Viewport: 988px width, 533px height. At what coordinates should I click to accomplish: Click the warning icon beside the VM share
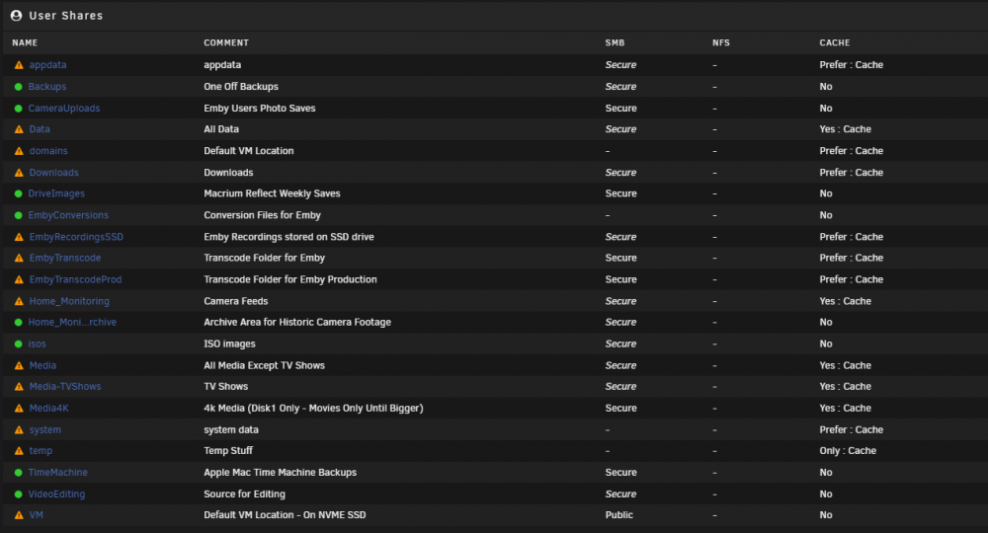coord(19,515)
